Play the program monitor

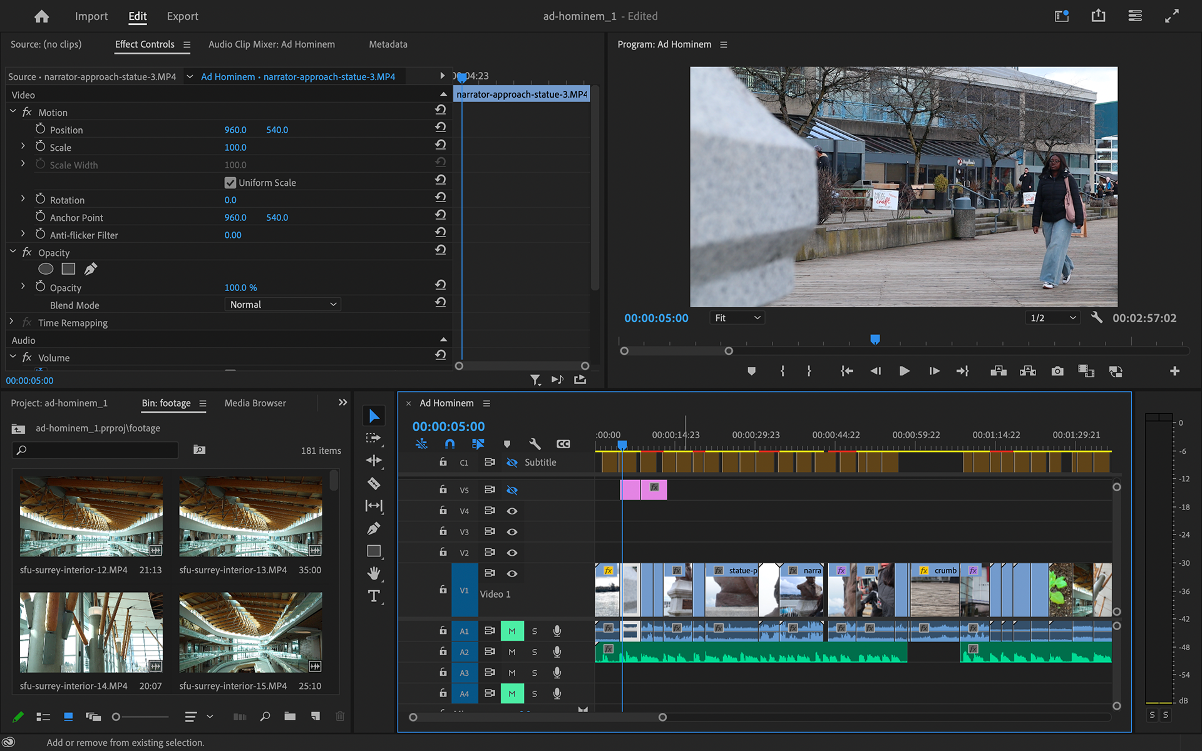[904, 371]
